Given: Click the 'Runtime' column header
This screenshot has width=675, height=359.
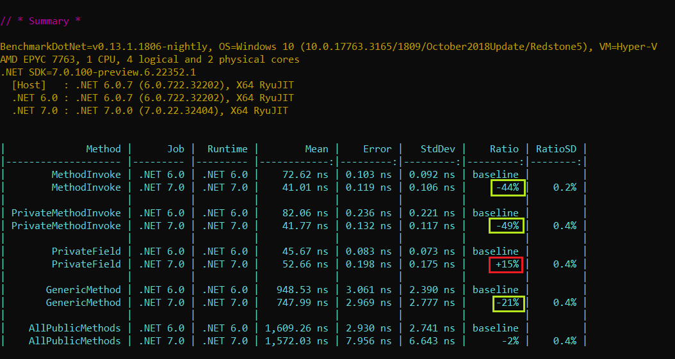Looking at the screenshot, I should (227, 149).
